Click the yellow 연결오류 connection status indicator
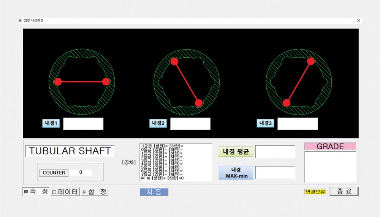The width and height of the screenshot is (380, 217). pos(315,192)
